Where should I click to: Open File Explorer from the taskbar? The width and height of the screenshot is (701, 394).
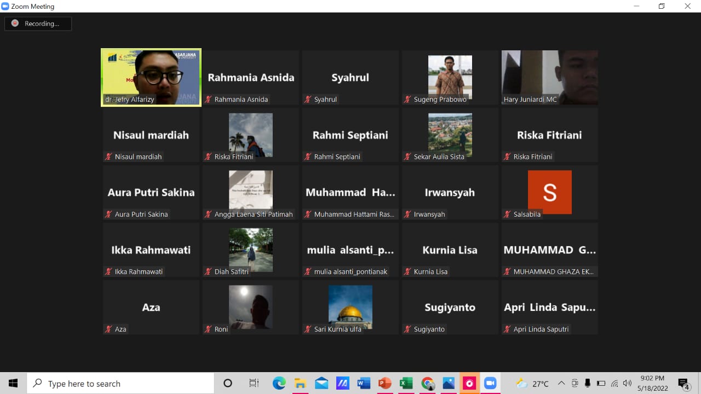[x=300, y=384]
